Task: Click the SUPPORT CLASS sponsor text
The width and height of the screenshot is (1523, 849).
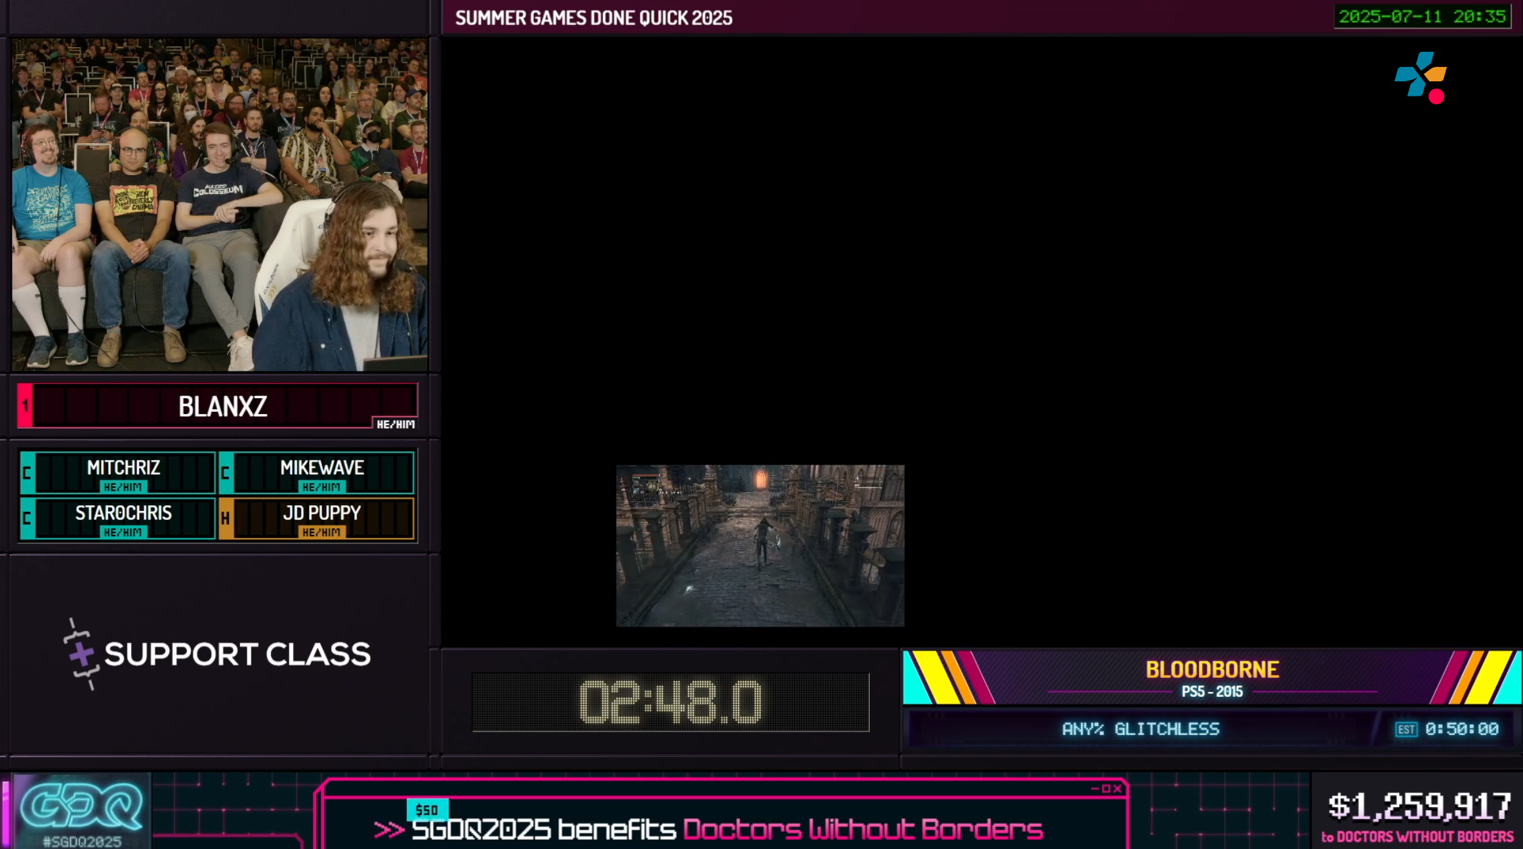Action: [x=237, y=654]
